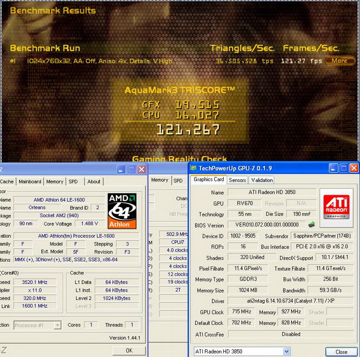
Task: Click the GDDR3 Memory Type value
Action: click(x=248, y=279)
